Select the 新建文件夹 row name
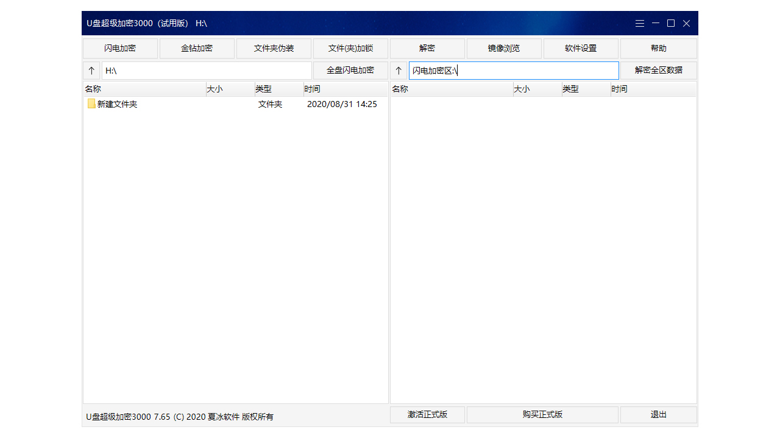Image resolution: width=780 pixels, height=438 pixels. coord(117,104)
